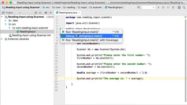
Task: Open Project panel settings gear
Action: 46,13
